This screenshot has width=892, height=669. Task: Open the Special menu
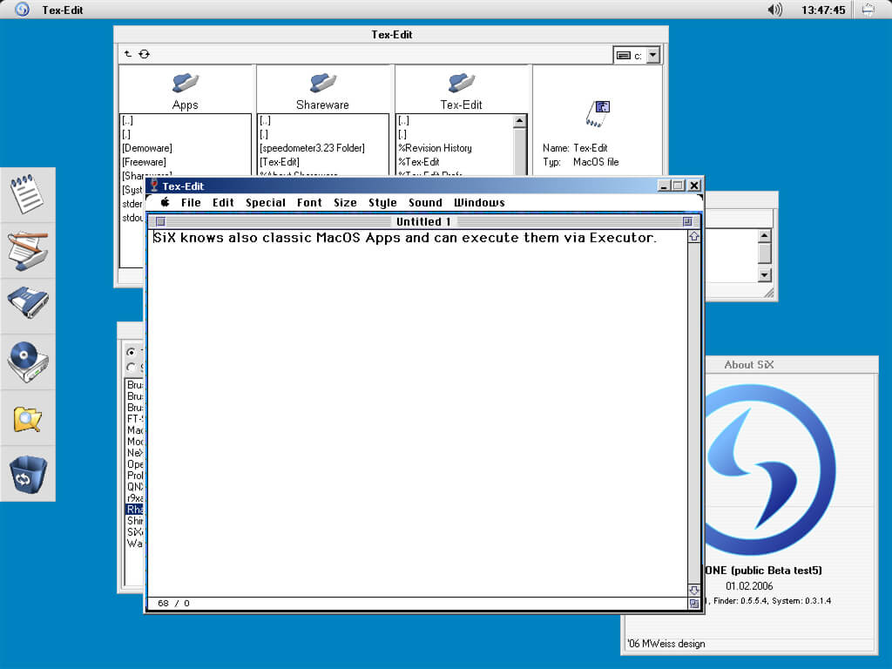pos(265,202)
